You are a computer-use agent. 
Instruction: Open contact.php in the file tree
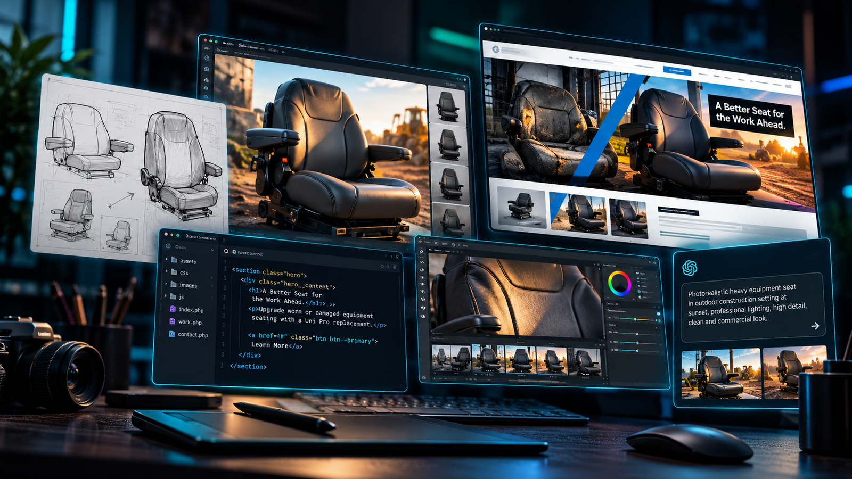click(189, 334)
